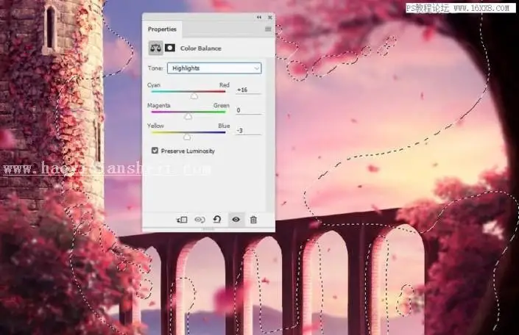Viewport: 519px width, 335px height.
Task: Close the Properties panel
Action: tap(269, 17)
